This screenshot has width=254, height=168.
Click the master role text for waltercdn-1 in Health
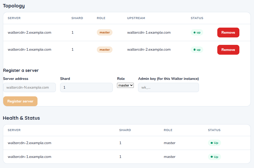coord(170,157)
